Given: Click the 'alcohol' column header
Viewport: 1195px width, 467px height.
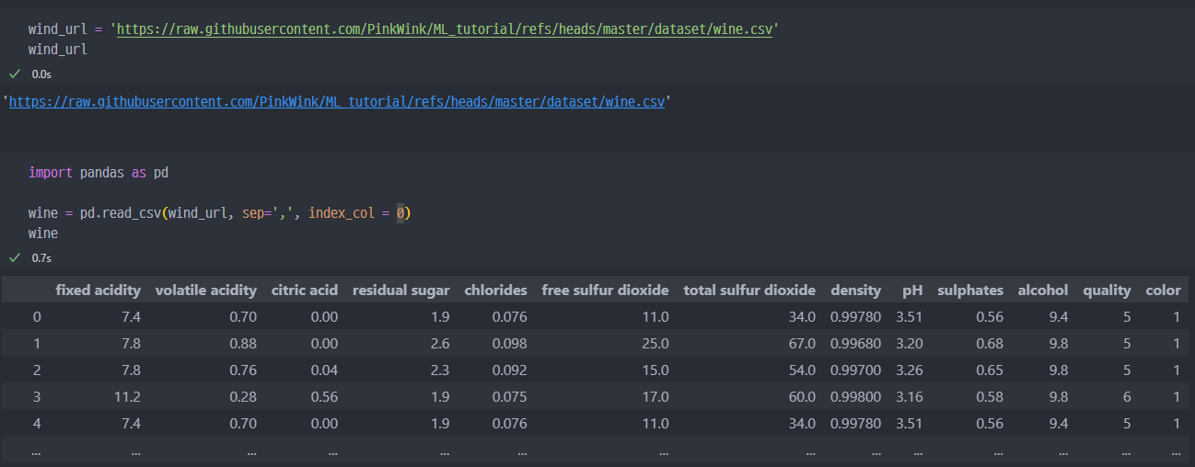Looking at the screenshot, I should pos(1042,290).
